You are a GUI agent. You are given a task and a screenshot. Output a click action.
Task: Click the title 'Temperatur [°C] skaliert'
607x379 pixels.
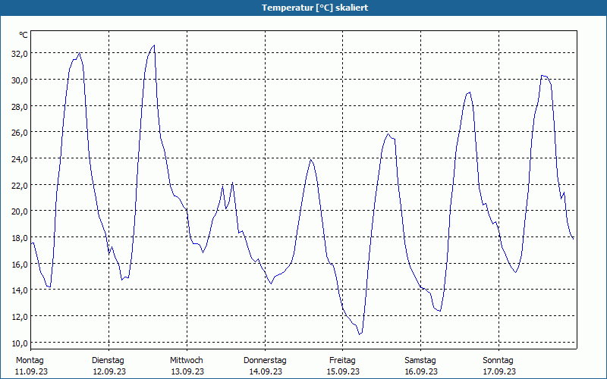click(x=315, y=8)
